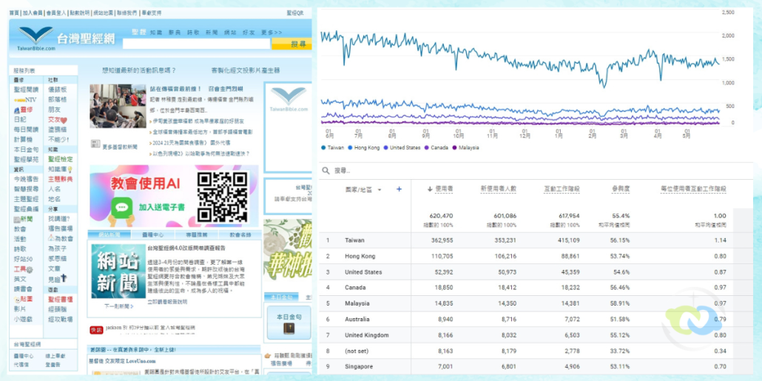Click the red heart icon beside 交友

(x=64, y=120)
